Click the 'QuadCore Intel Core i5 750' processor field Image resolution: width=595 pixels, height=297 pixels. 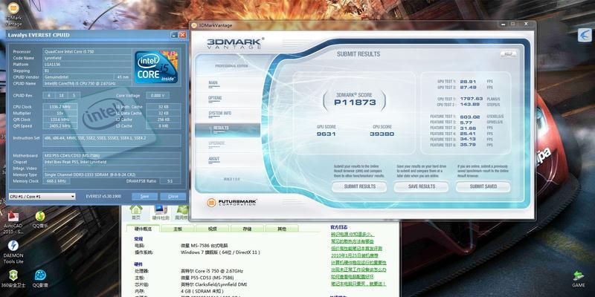click(87, 52)
